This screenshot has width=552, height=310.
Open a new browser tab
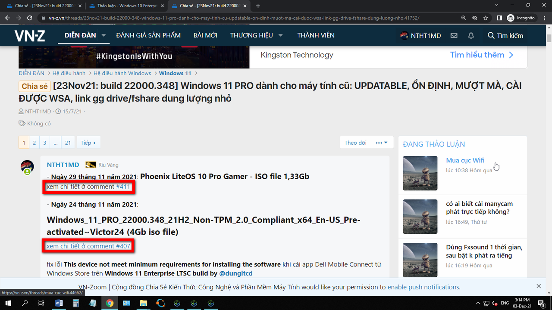point(258,6)
